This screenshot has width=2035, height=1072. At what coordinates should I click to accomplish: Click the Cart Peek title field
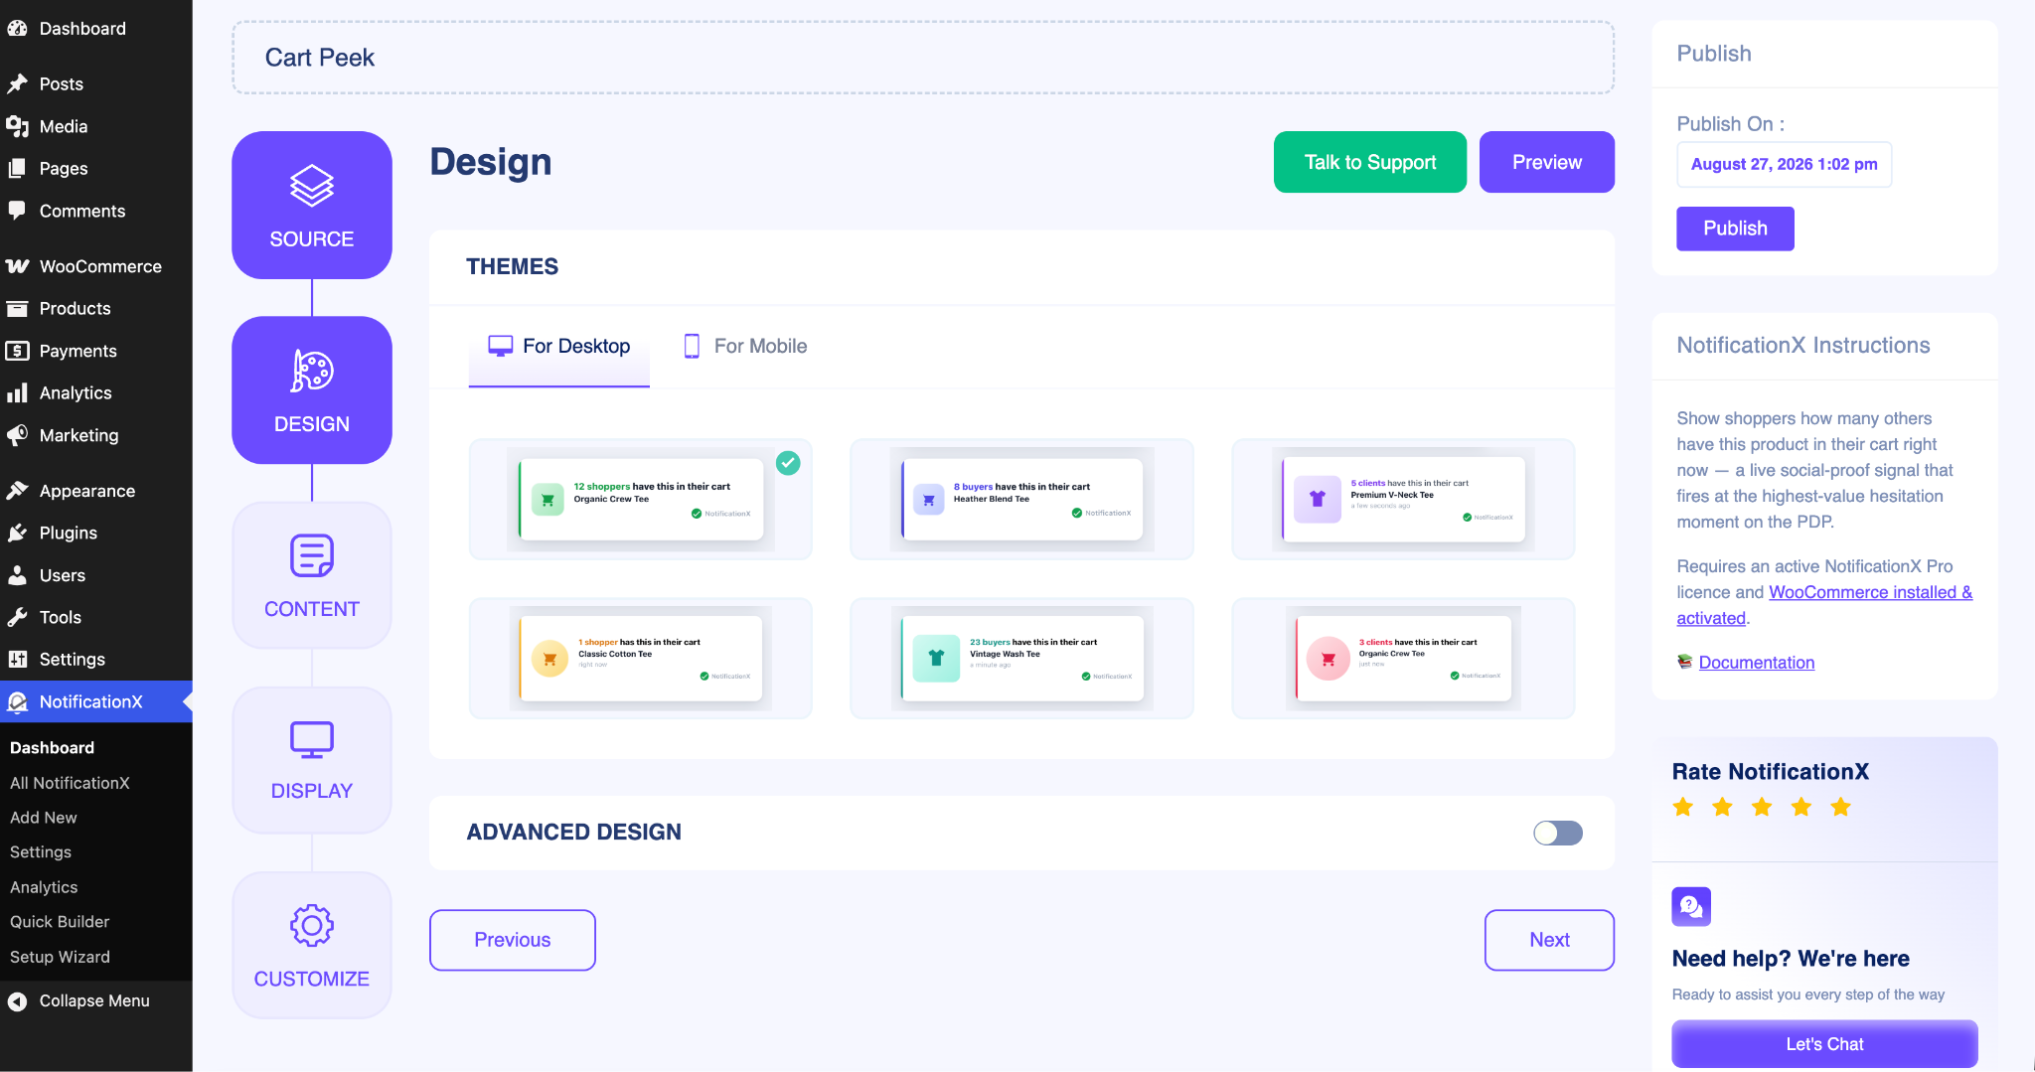(x=923, y=58)
